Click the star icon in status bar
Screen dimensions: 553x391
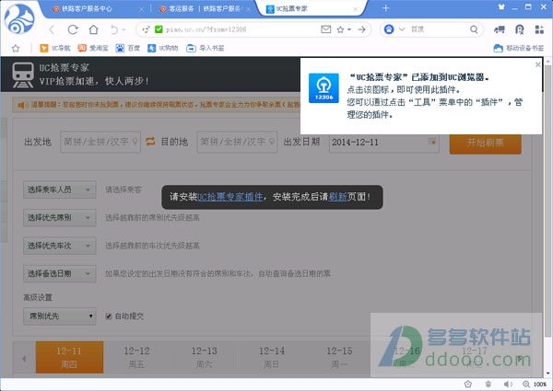pos(467,384)
